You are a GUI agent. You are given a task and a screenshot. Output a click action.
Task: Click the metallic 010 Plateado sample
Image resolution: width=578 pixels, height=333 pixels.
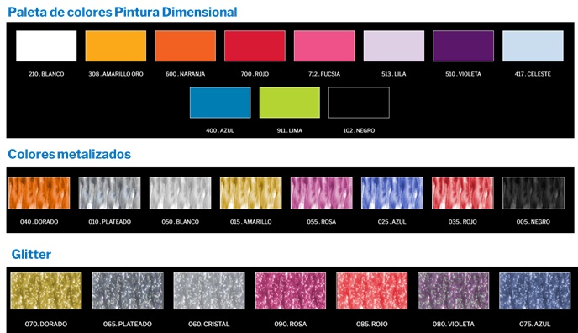tap(109, 193)
